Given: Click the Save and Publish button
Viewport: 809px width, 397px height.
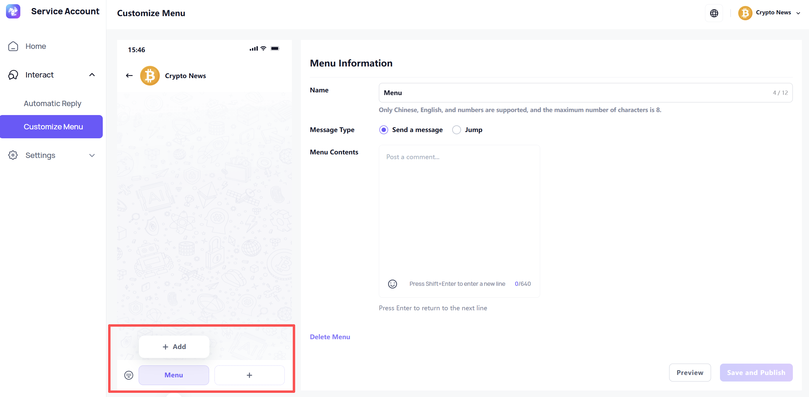Looking at the screenshot, I should click(x=756, y=373).
